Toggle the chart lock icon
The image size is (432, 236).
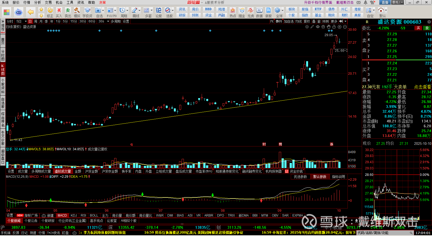tap(334, 27)
